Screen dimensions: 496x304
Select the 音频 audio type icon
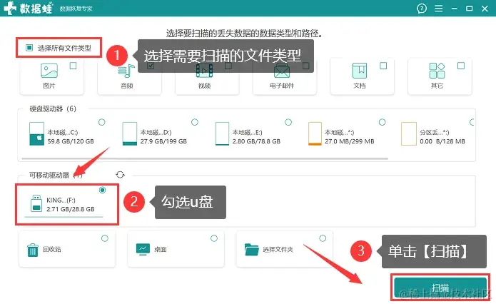click(x=126, y=71)
